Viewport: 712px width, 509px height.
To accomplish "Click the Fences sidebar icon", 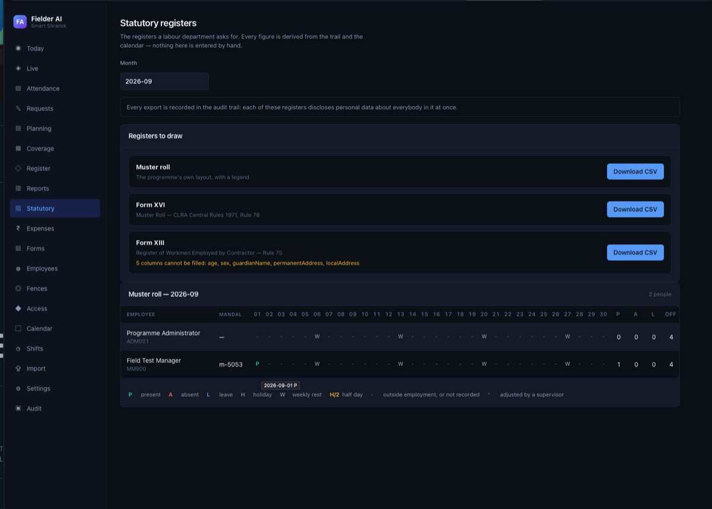I will click(18, 289).
